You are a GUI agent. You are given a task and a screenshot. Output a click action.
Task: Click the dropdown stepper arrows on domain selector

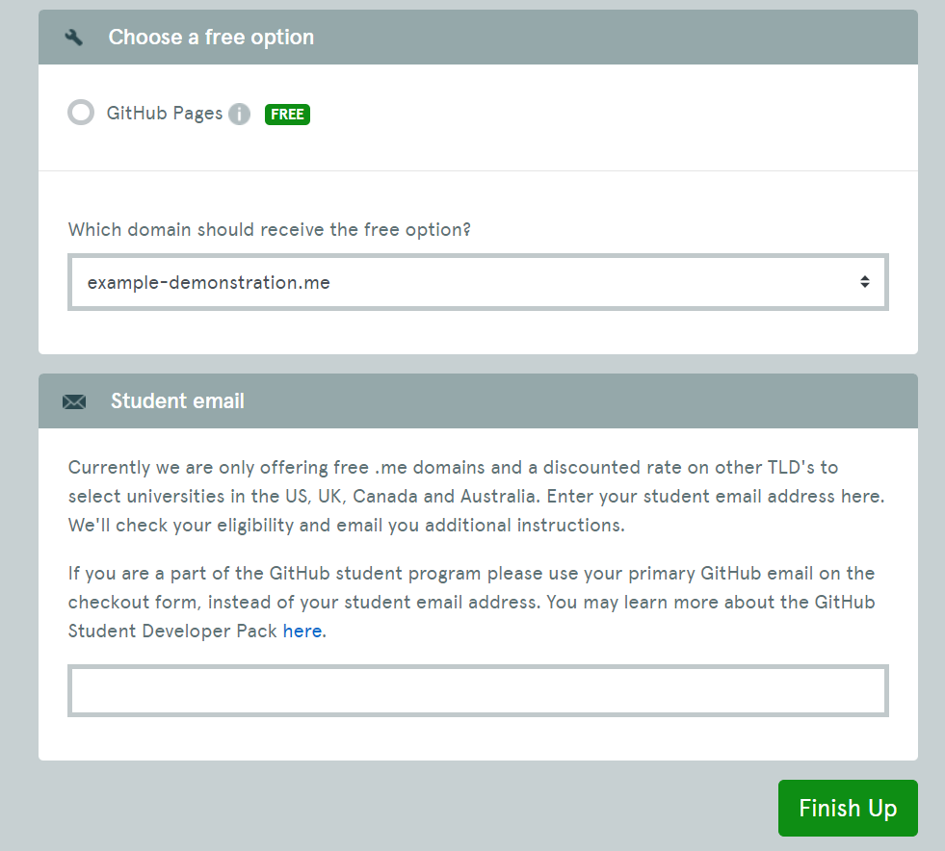[865, 281]
